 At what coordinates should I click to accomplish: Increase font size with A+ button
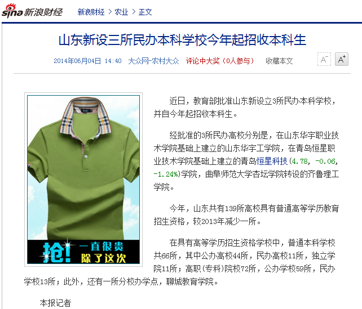pos(342,59)
